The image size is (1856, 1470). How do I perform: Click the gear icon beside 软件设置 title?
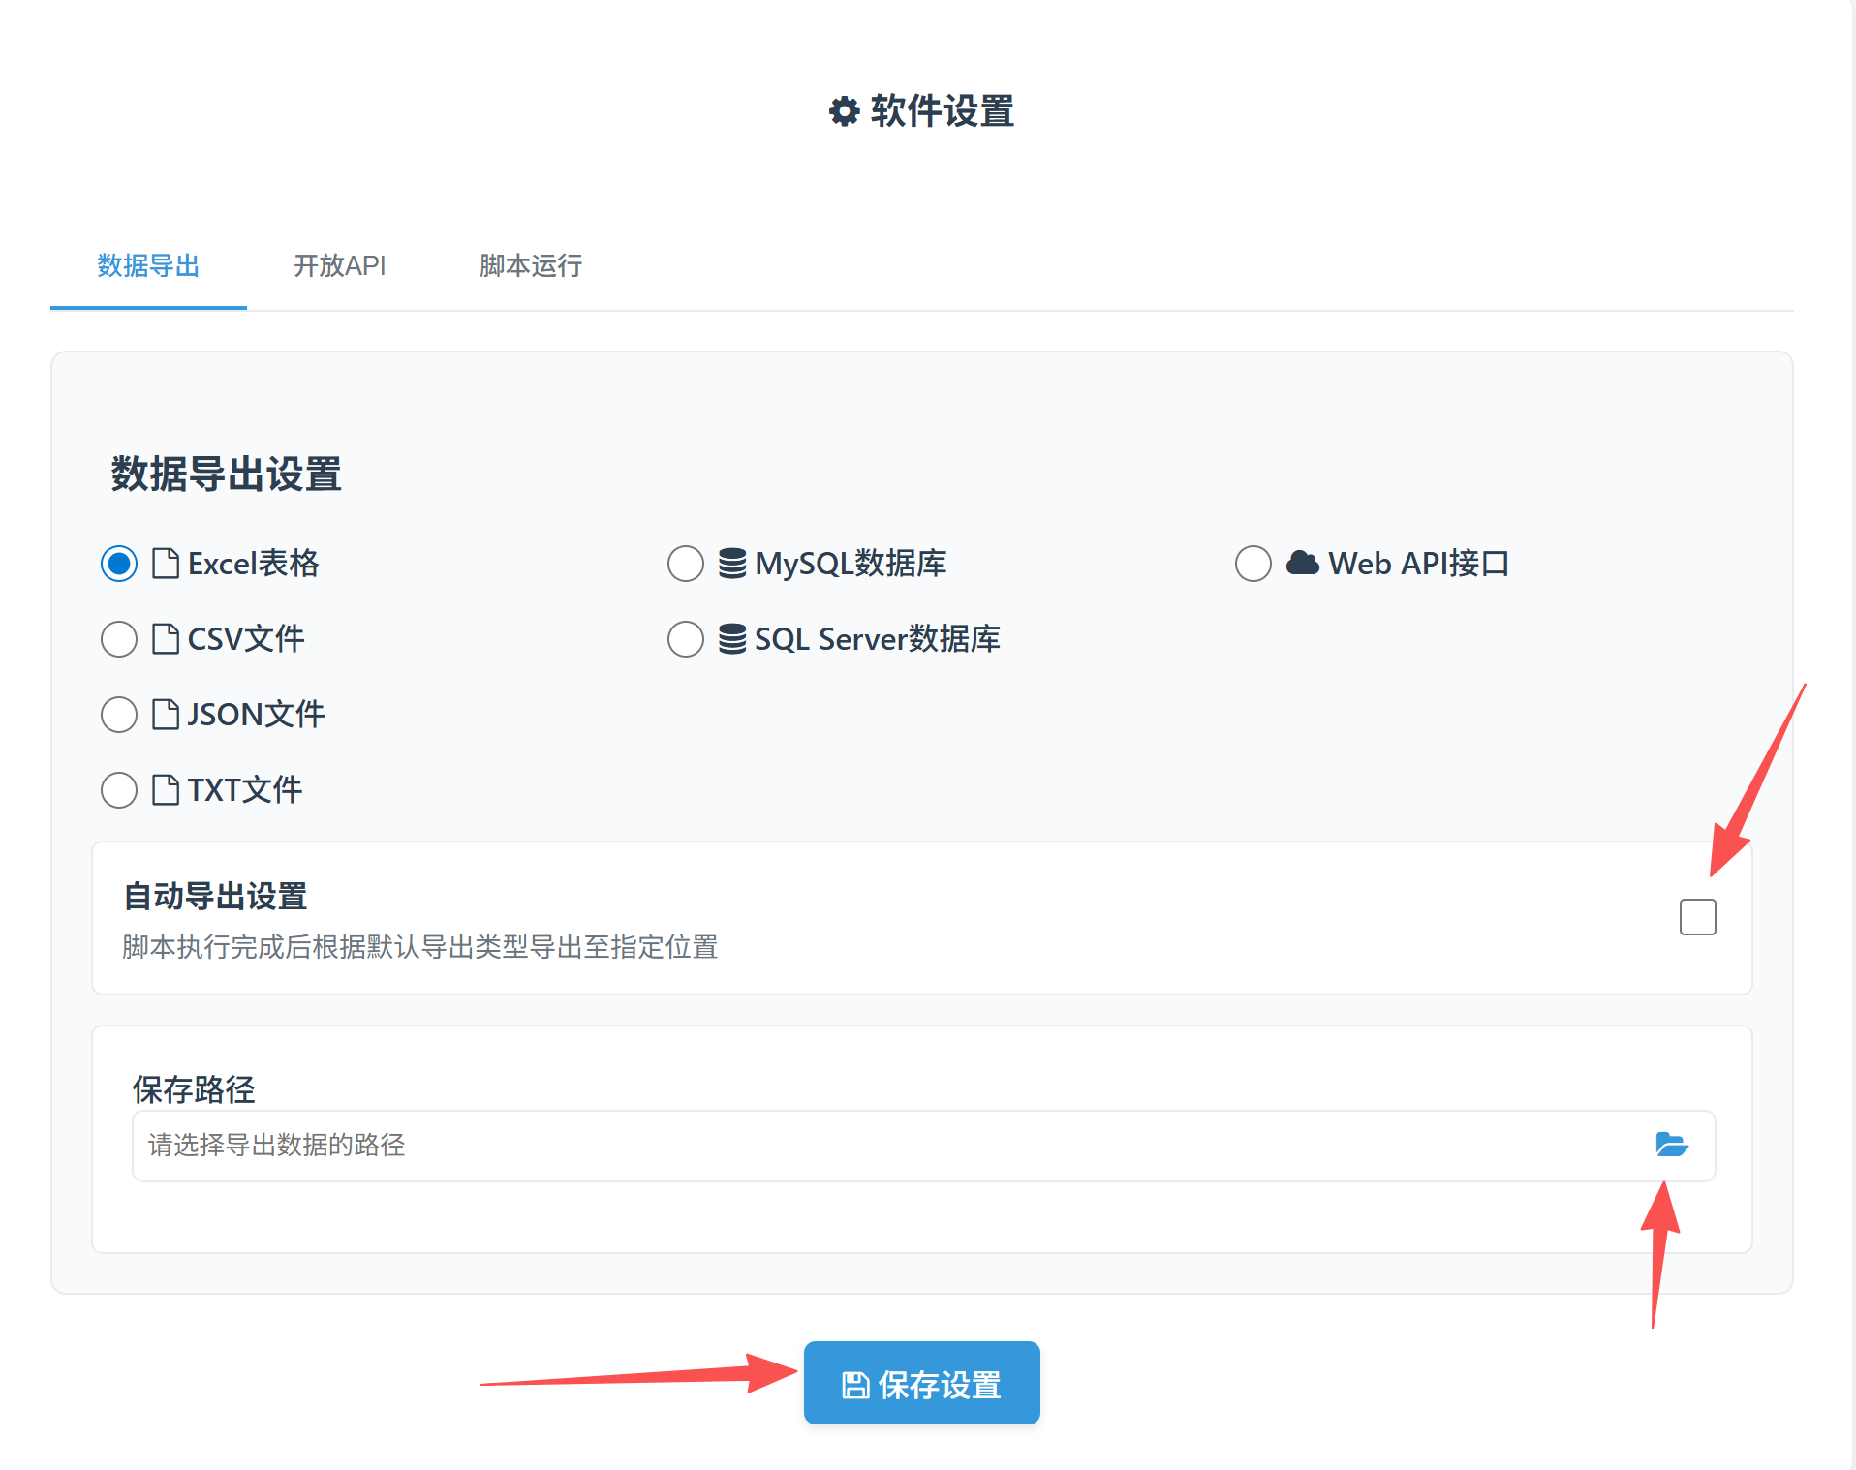coord(844,111)
